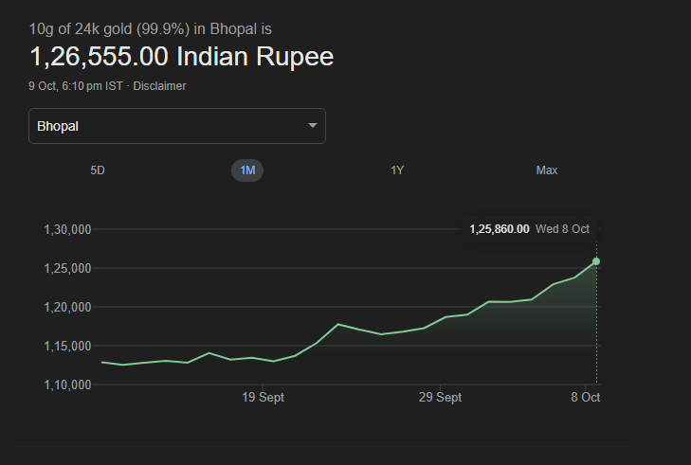Open the Bhopal city dropdown

176,126
